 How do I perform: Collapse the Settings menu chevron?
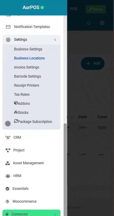55,40
